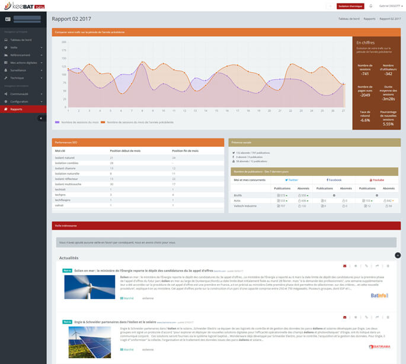Click the Valtech Industrie competitor row
The image size is (406, 364).
click(x=314, y=206)
